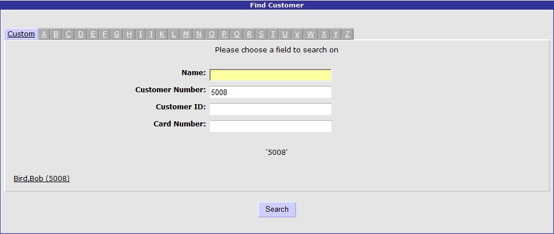Switch to the letter K tab
Screen dimensions: 554x234
pyautogui.click(x=162, y=34)
